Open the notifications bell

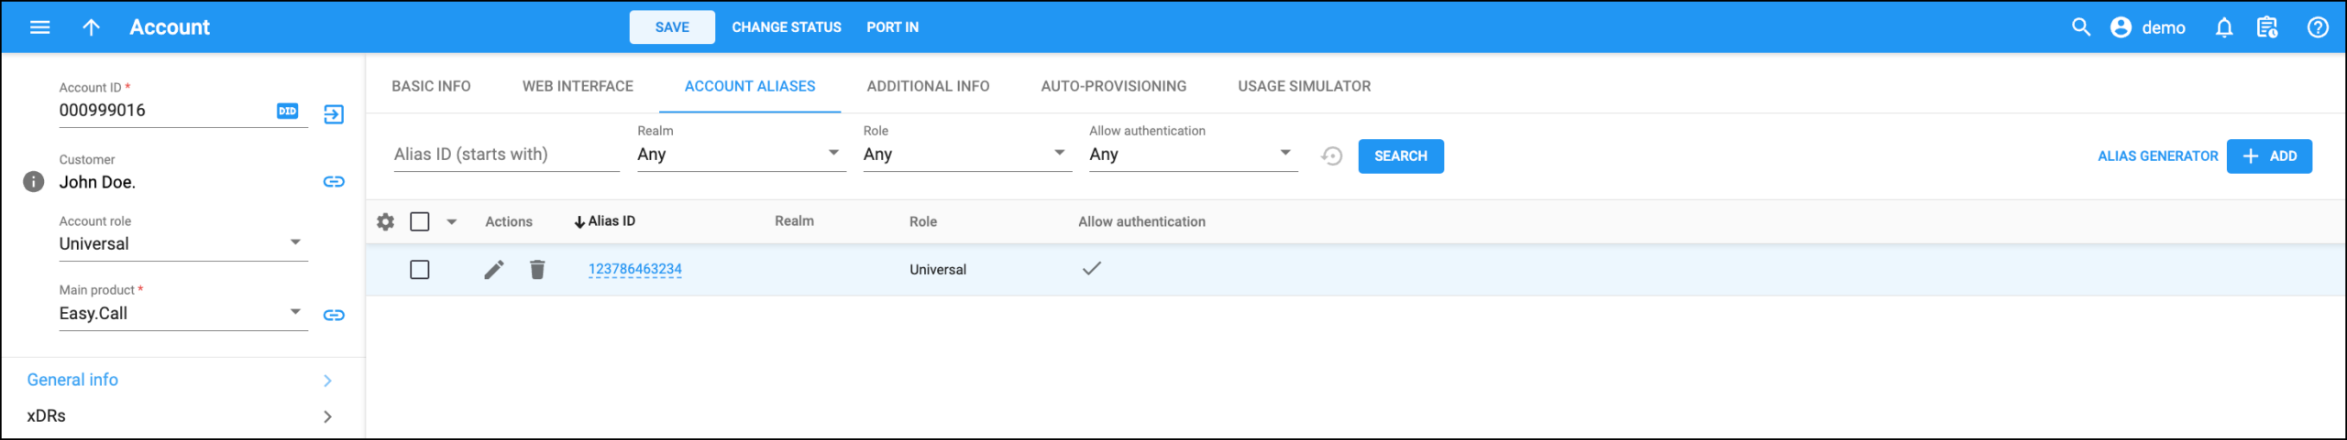[x=2224, y=27]
